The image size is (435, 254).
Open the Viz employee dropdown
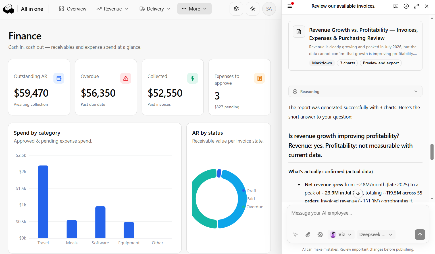pos(341,234)
